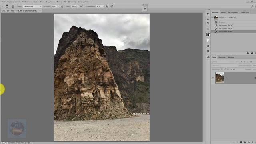256x144 pixels.
Task: Lock artboard nesting icon
Action: click(x=231, y=69)
